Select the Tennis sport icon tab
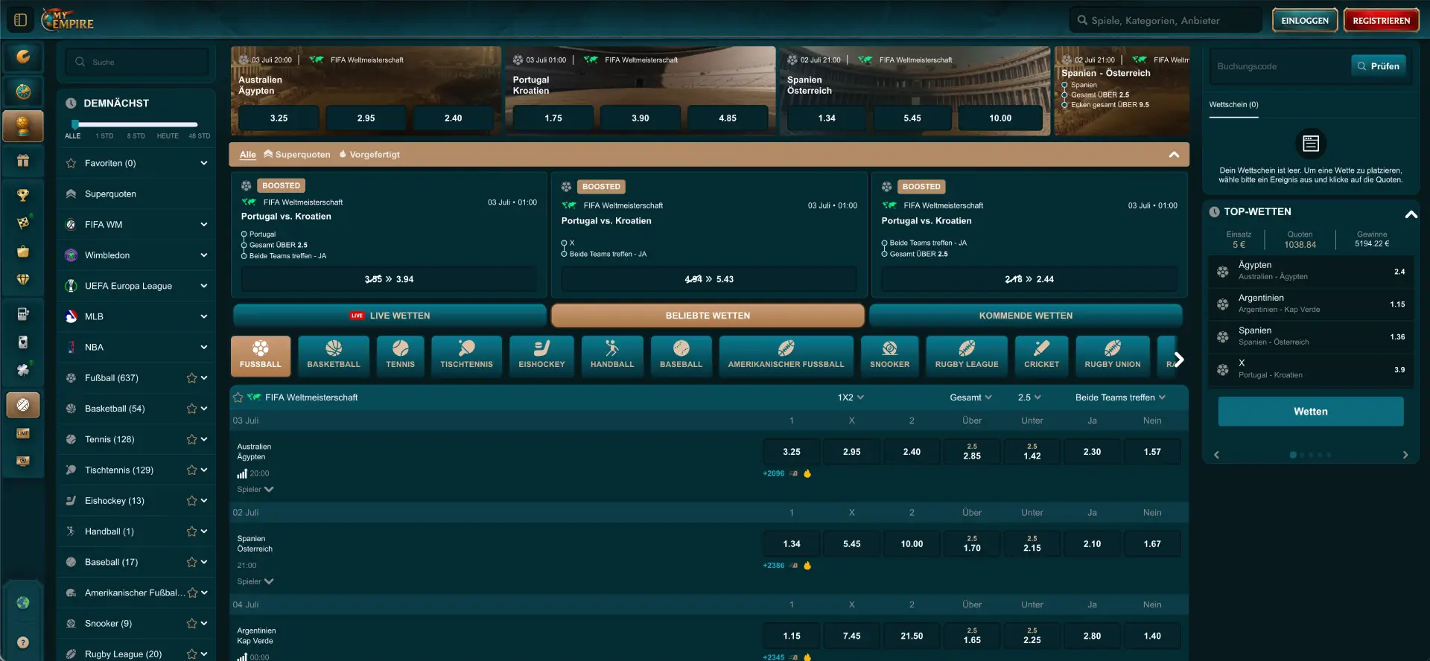The width and height of the screenshot is (1430, 661). (400, 356)
